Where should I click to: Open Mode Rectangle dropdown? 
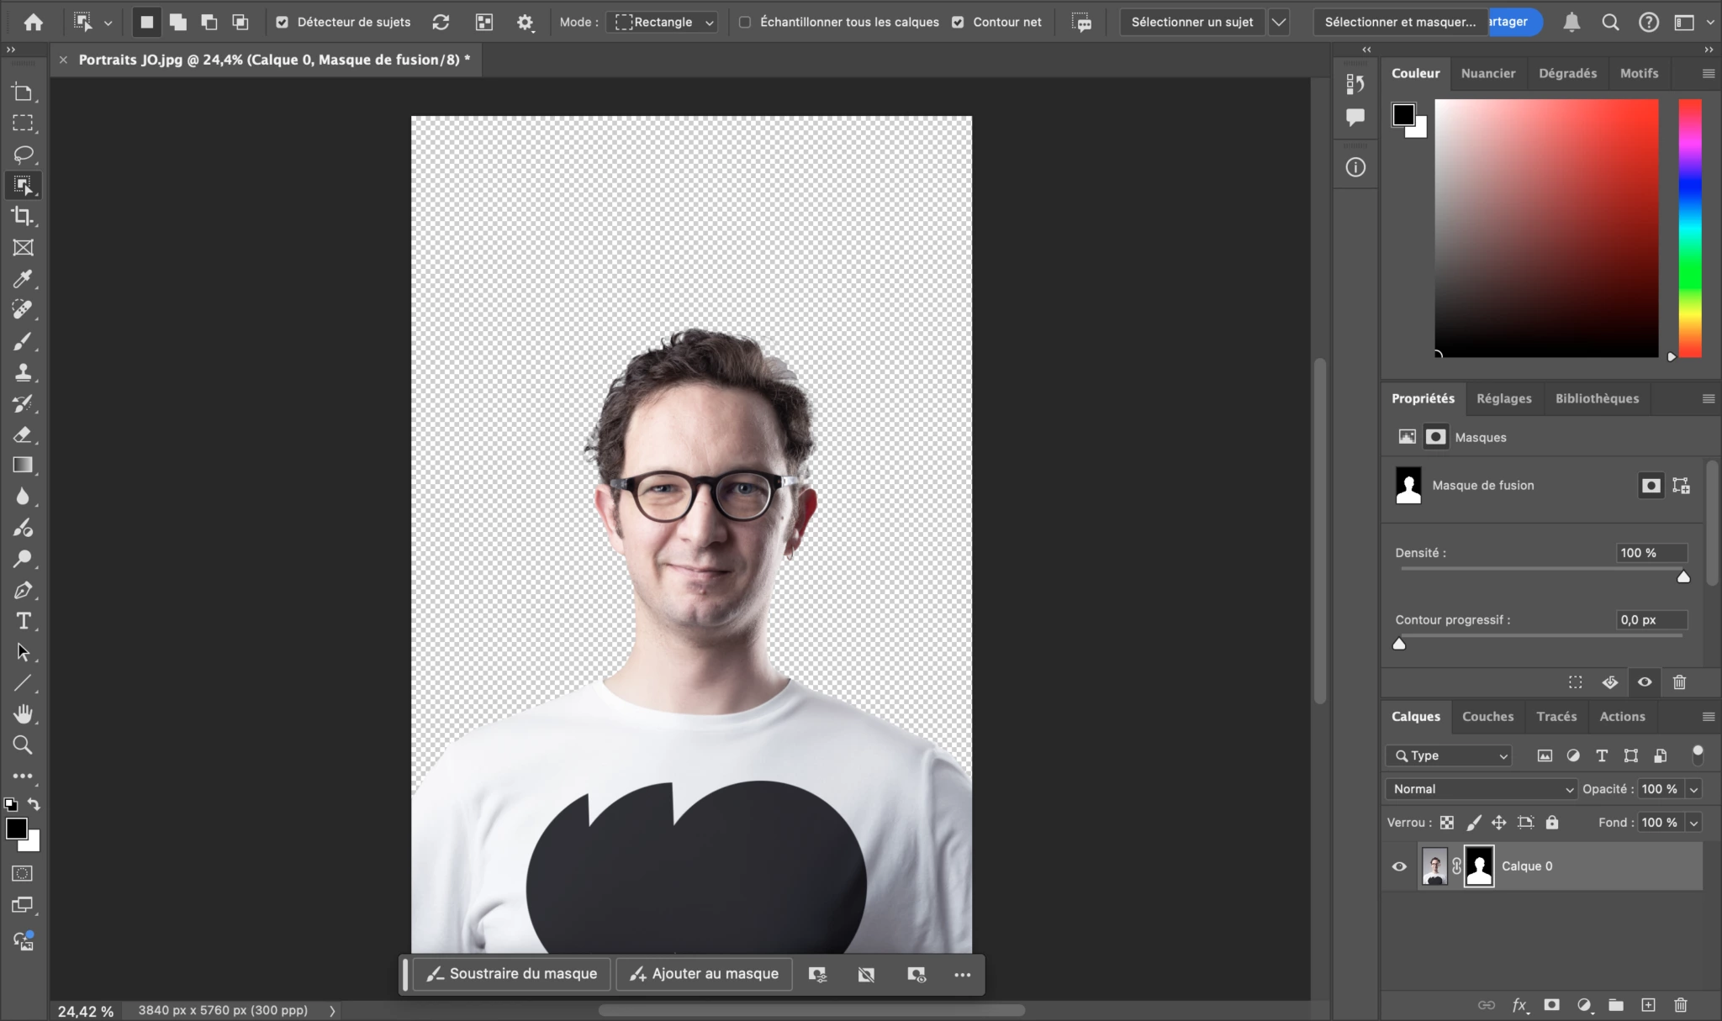[x=663, y=23]
